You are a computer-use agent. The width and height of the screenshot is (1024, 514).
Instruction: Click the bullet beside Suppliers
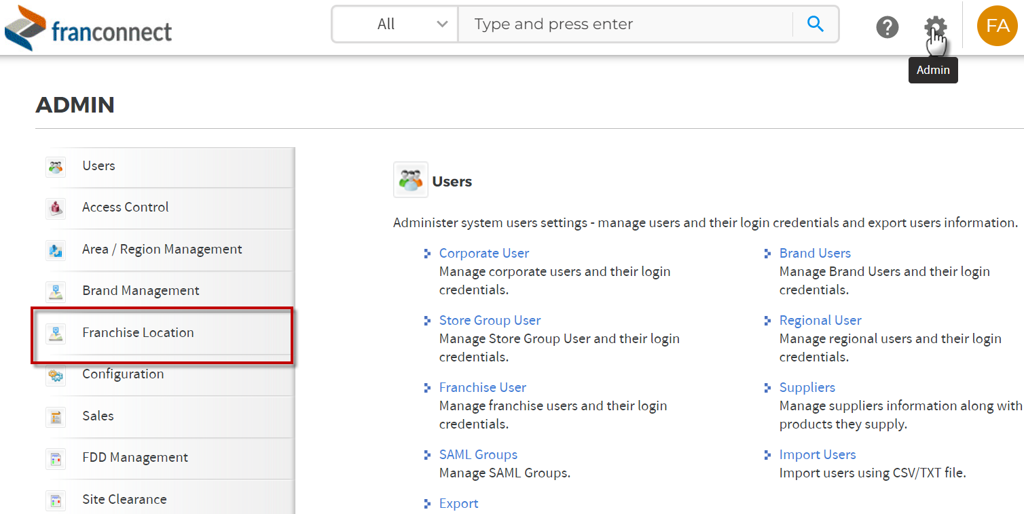(767, 388)
